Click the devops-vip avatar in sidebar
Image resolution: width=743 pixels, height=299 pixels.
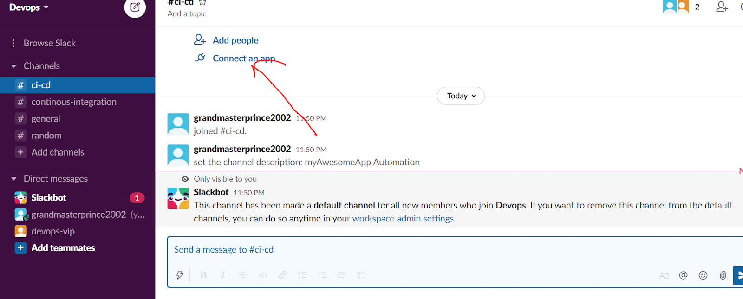tap(20, 231)
